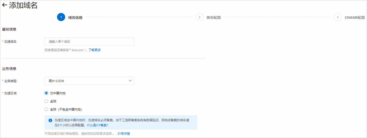Click the step 3 circle for CNAME配置

338,17
